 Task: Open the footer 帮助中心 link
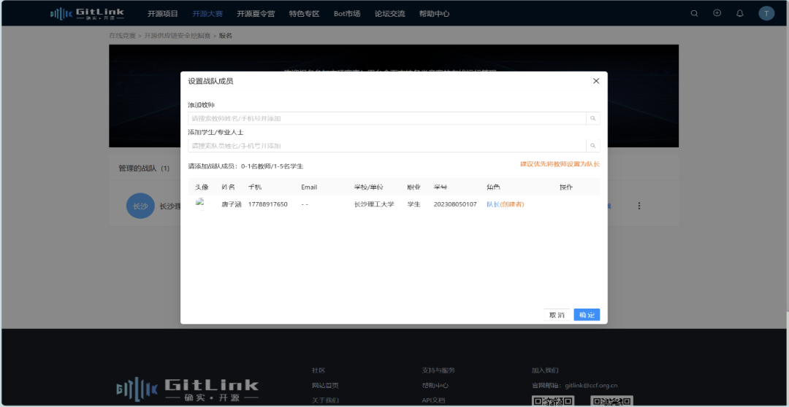[435, 385]
